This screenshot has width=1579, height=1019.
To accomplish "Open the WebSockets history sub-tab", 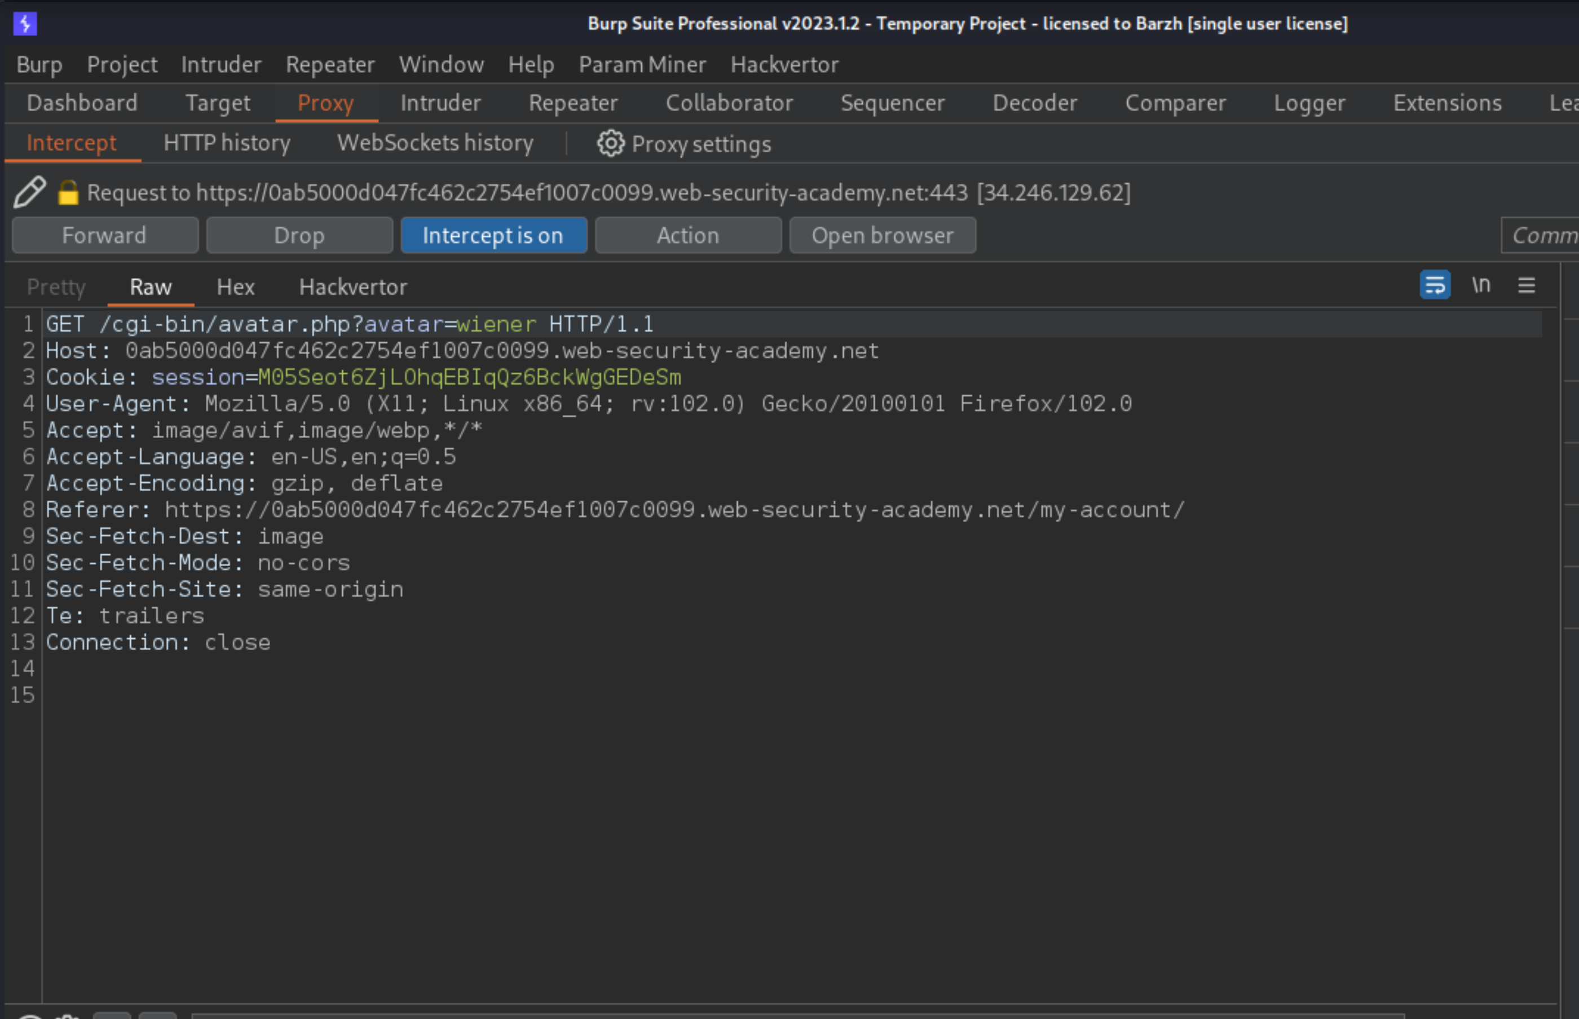I will click(435, 143).
